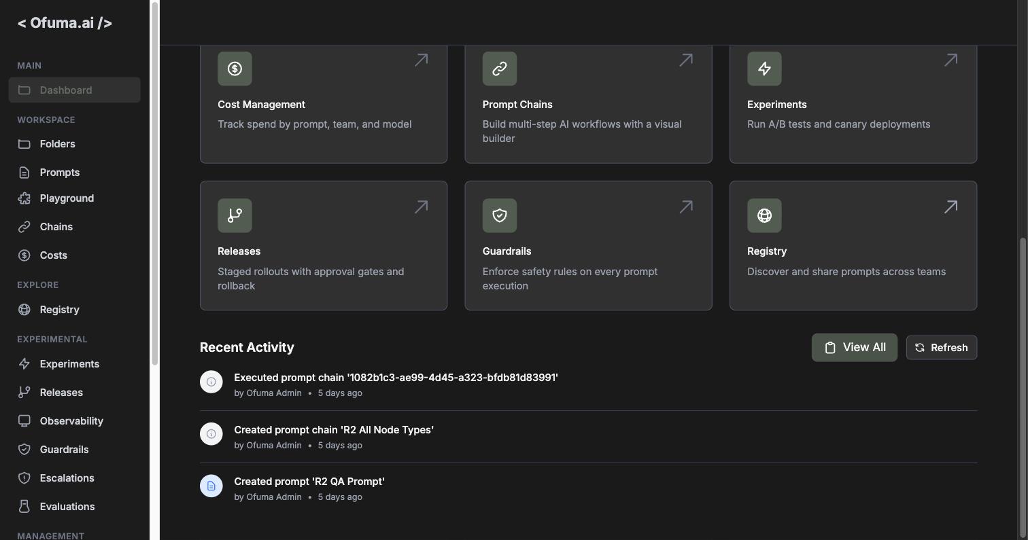Viewport: 1028px width, 540px height.
Task: Open Evaluations from the sidebar
Action: (75, 507)
